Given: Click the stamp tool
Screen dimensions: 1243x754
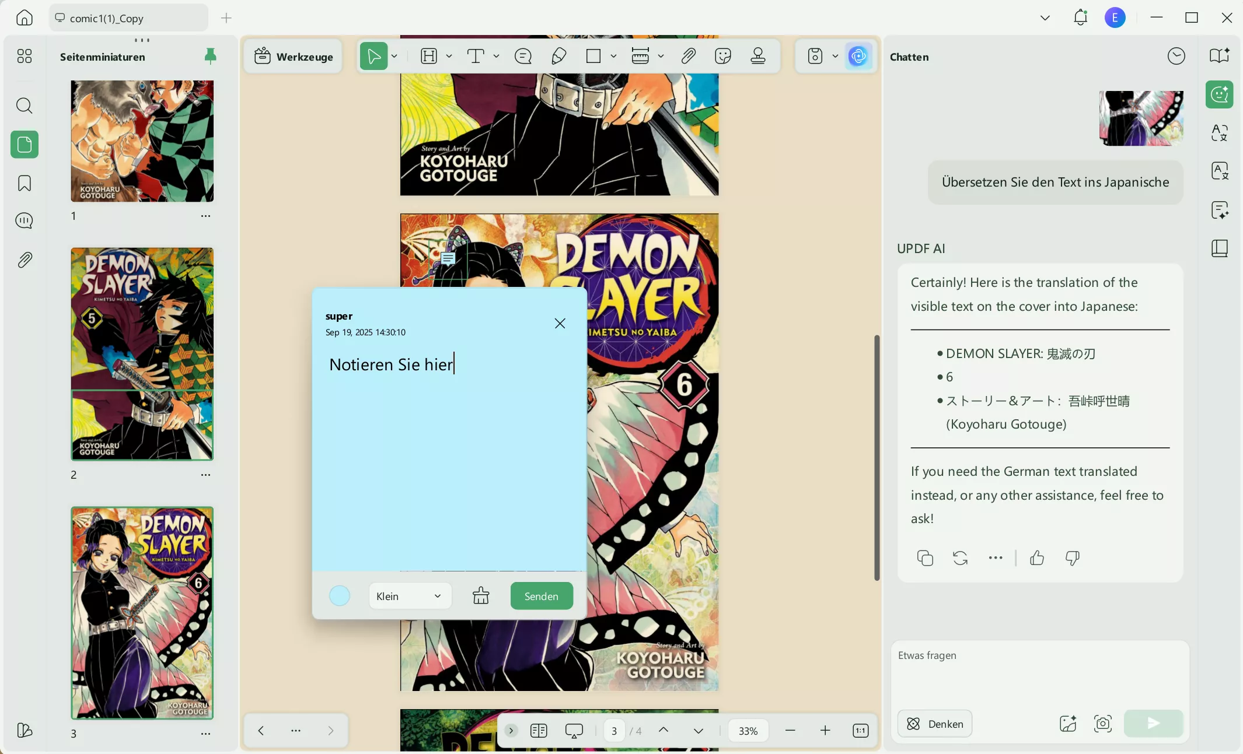Looking at the screenshot, I should click(x=758, y=56).
